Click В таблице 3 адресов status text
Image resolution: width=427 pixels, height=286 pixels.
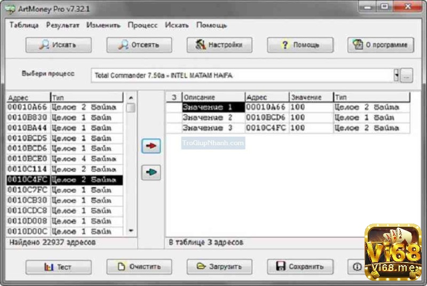pyautogui.click(x=206, y=242)
